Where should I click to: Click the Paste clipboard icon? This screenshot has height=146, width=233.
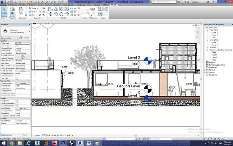click(x=21, y=10)
